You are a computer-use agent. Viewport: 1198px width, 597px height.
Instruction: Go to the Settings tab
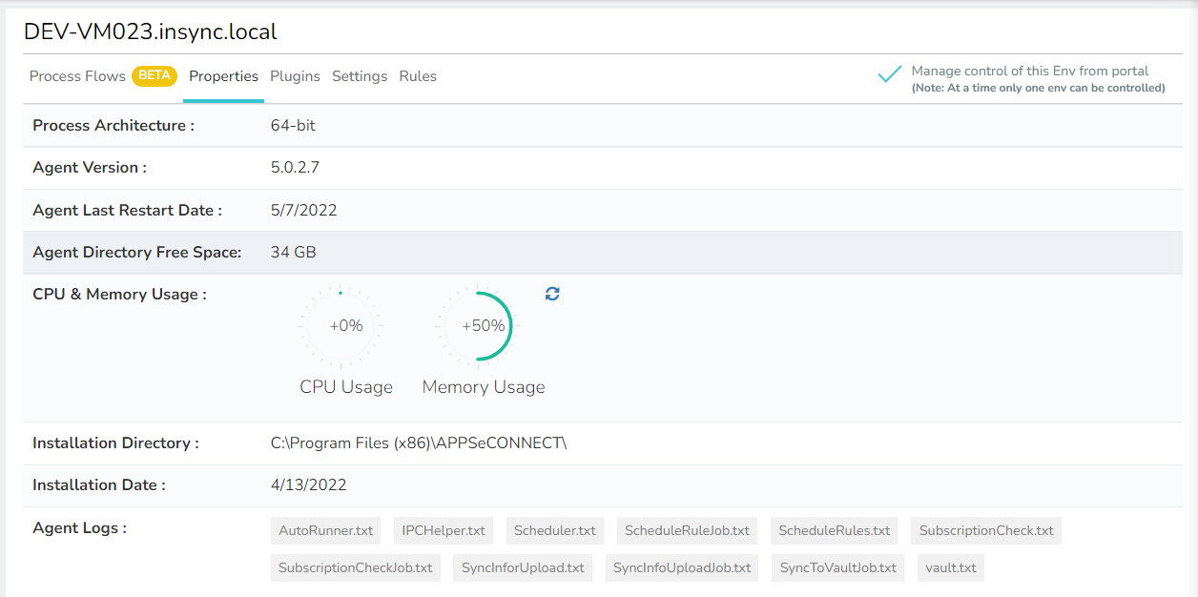click(x=360, y=76)
